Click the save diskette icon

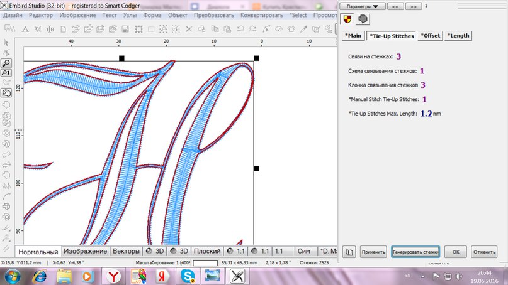[x=125, y=28]
